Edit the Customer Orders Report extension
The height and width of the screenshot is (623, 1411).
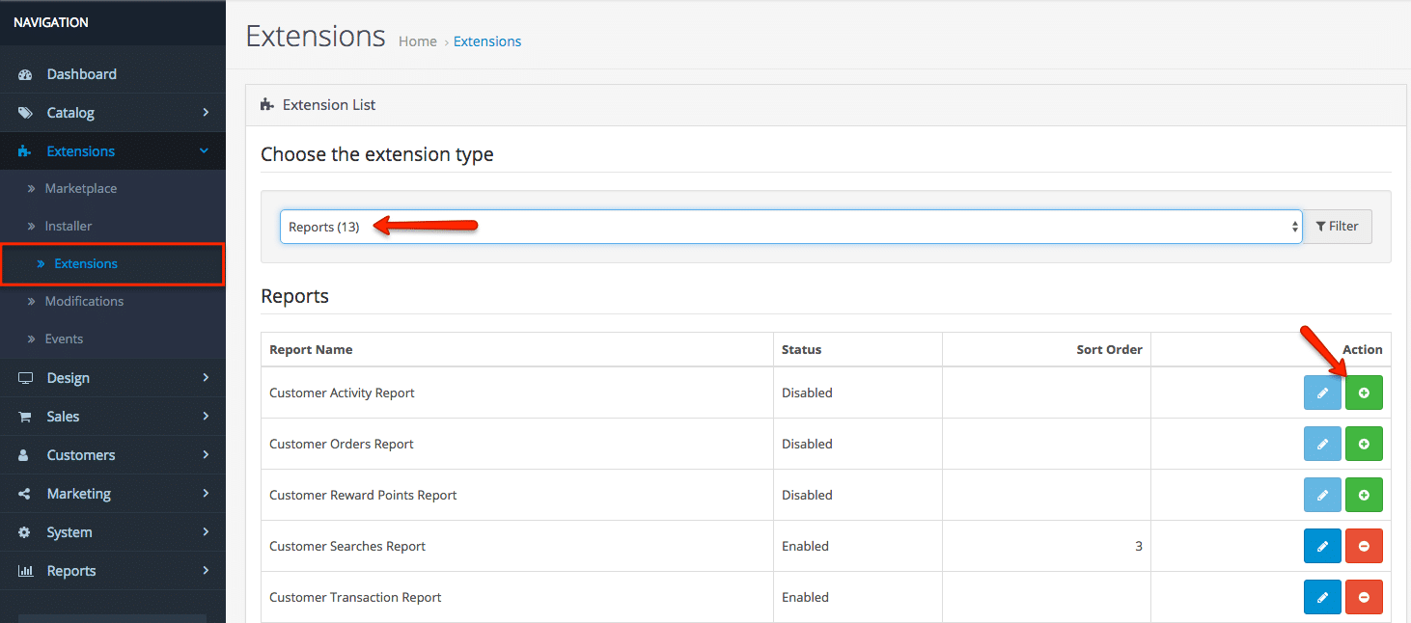pos(1322,444)
